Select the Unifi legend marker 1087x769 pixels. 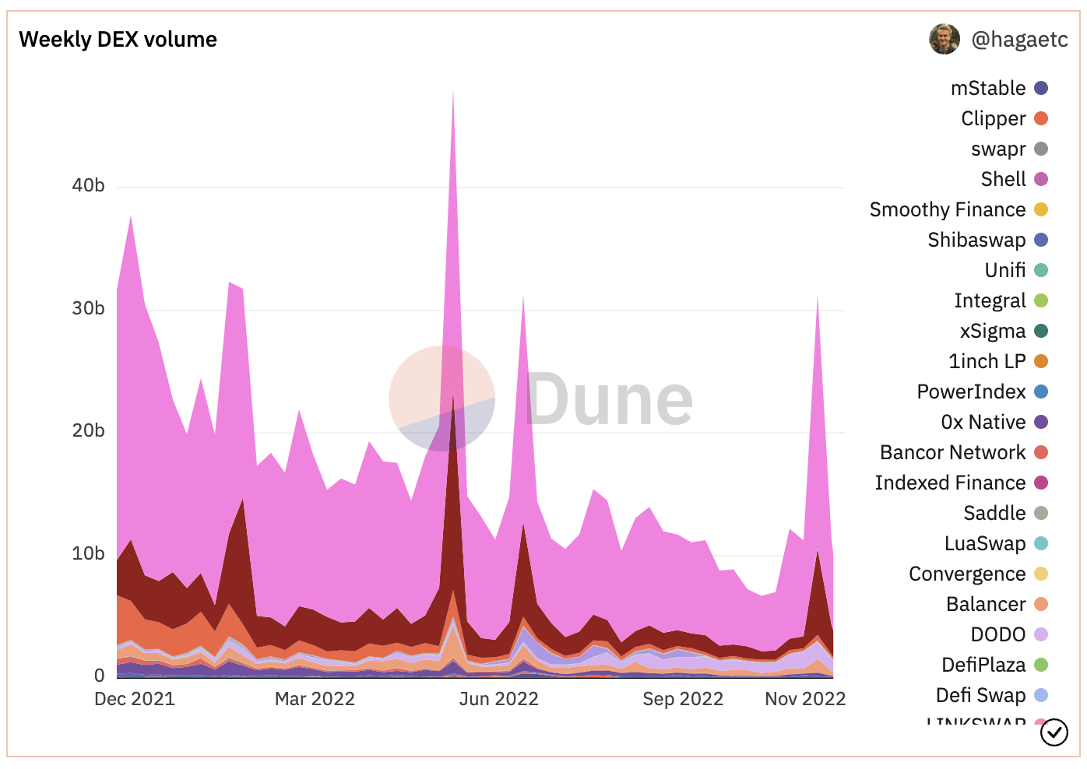1041,271
